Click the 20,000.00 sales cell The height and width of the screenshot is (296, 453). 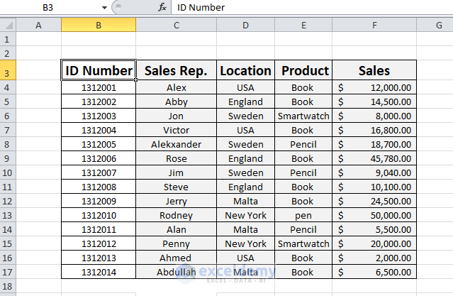point(374,243)
